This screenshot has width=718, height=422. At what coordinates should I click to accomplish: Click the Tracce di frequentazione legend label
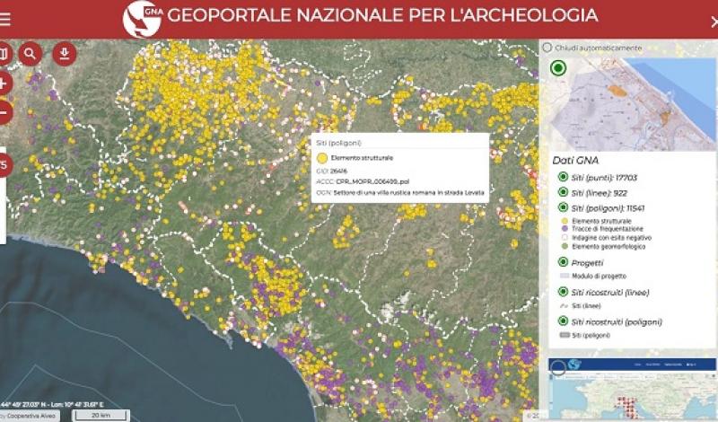coord(608,229)
